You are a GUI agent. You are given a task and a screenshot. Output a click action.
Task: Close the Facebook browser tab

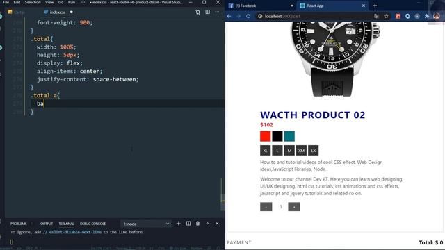pyautogui.click(x=292, y=6)
